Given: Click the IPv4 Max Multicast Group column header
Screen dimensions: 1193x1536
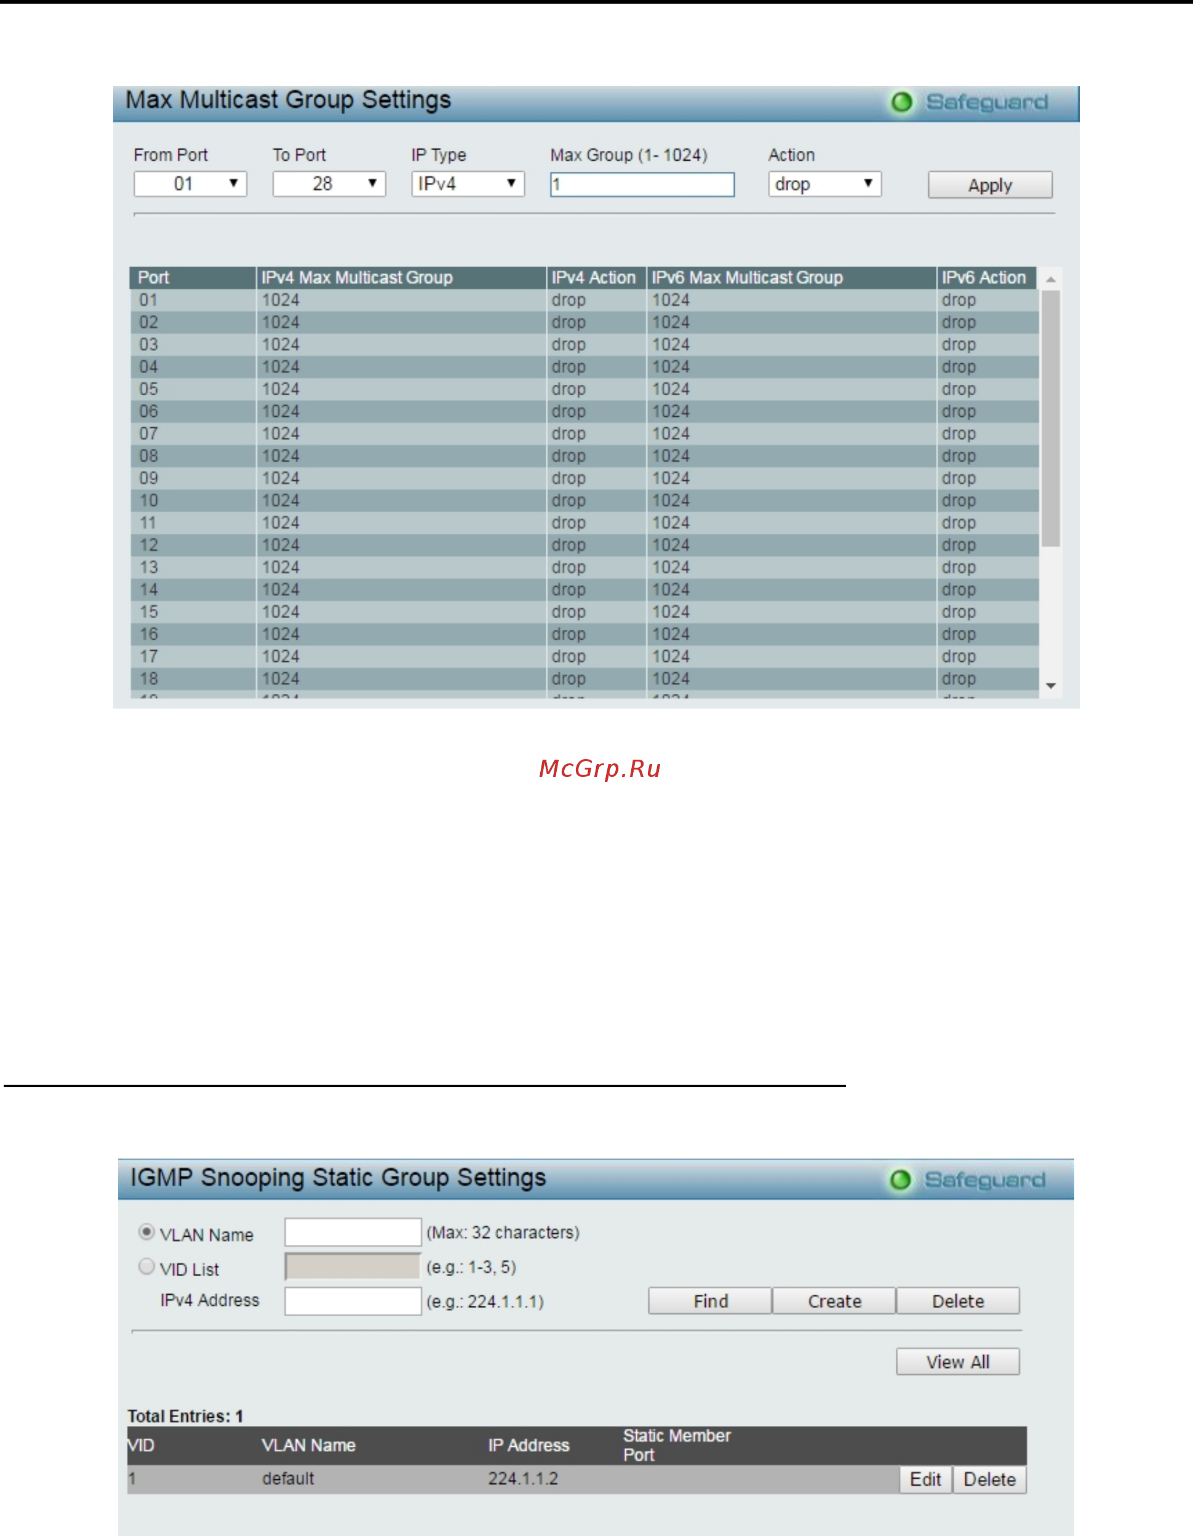Looking at the screenshot, I should 401,278.
